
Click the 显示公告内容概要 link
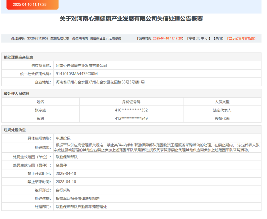pyautogui.click(x=241, y=39)
